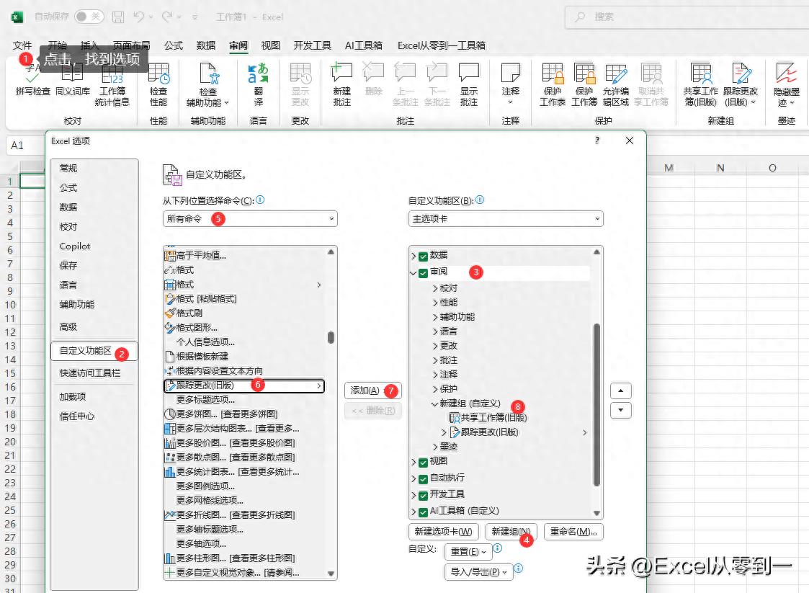Uncheck the 视图 tab checkbox
Screen dimensions: 809x593
click(423, 463)
